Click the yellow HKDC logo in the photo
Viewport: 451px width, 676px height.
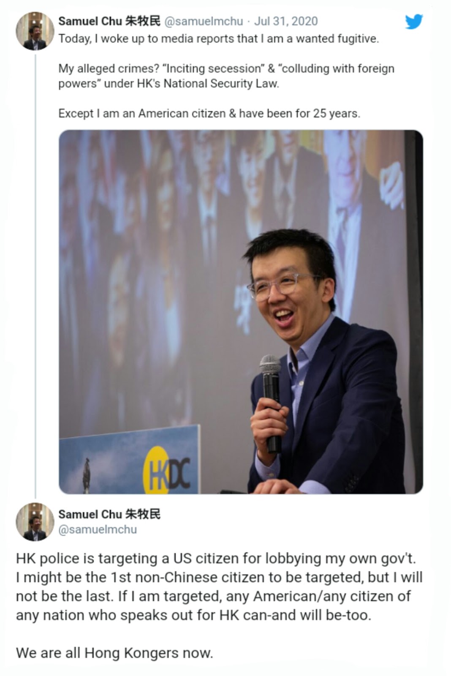coord(166,470)
